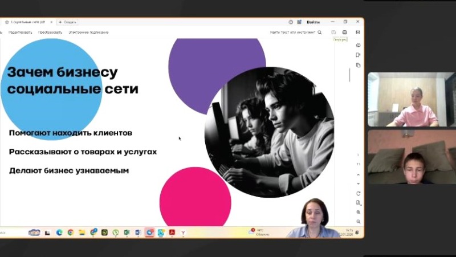Click the heading text Зачем бизнесу социальные сети
This screenshot has height=257, width=456.
(x=72, y=80)
